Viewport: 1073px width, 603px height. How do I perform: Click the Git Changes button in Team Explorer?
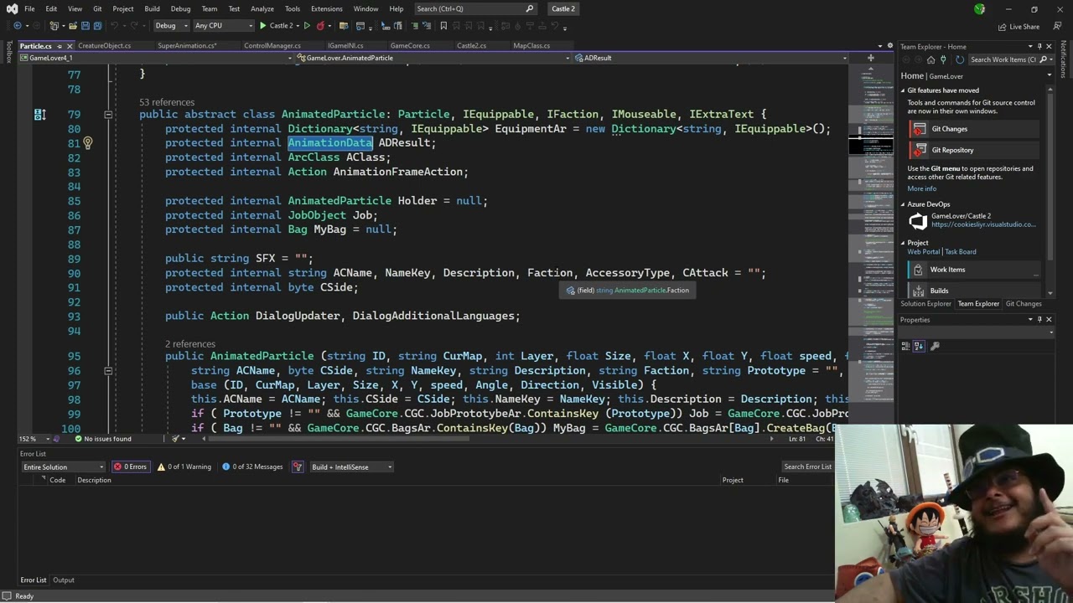pos(973,129)
